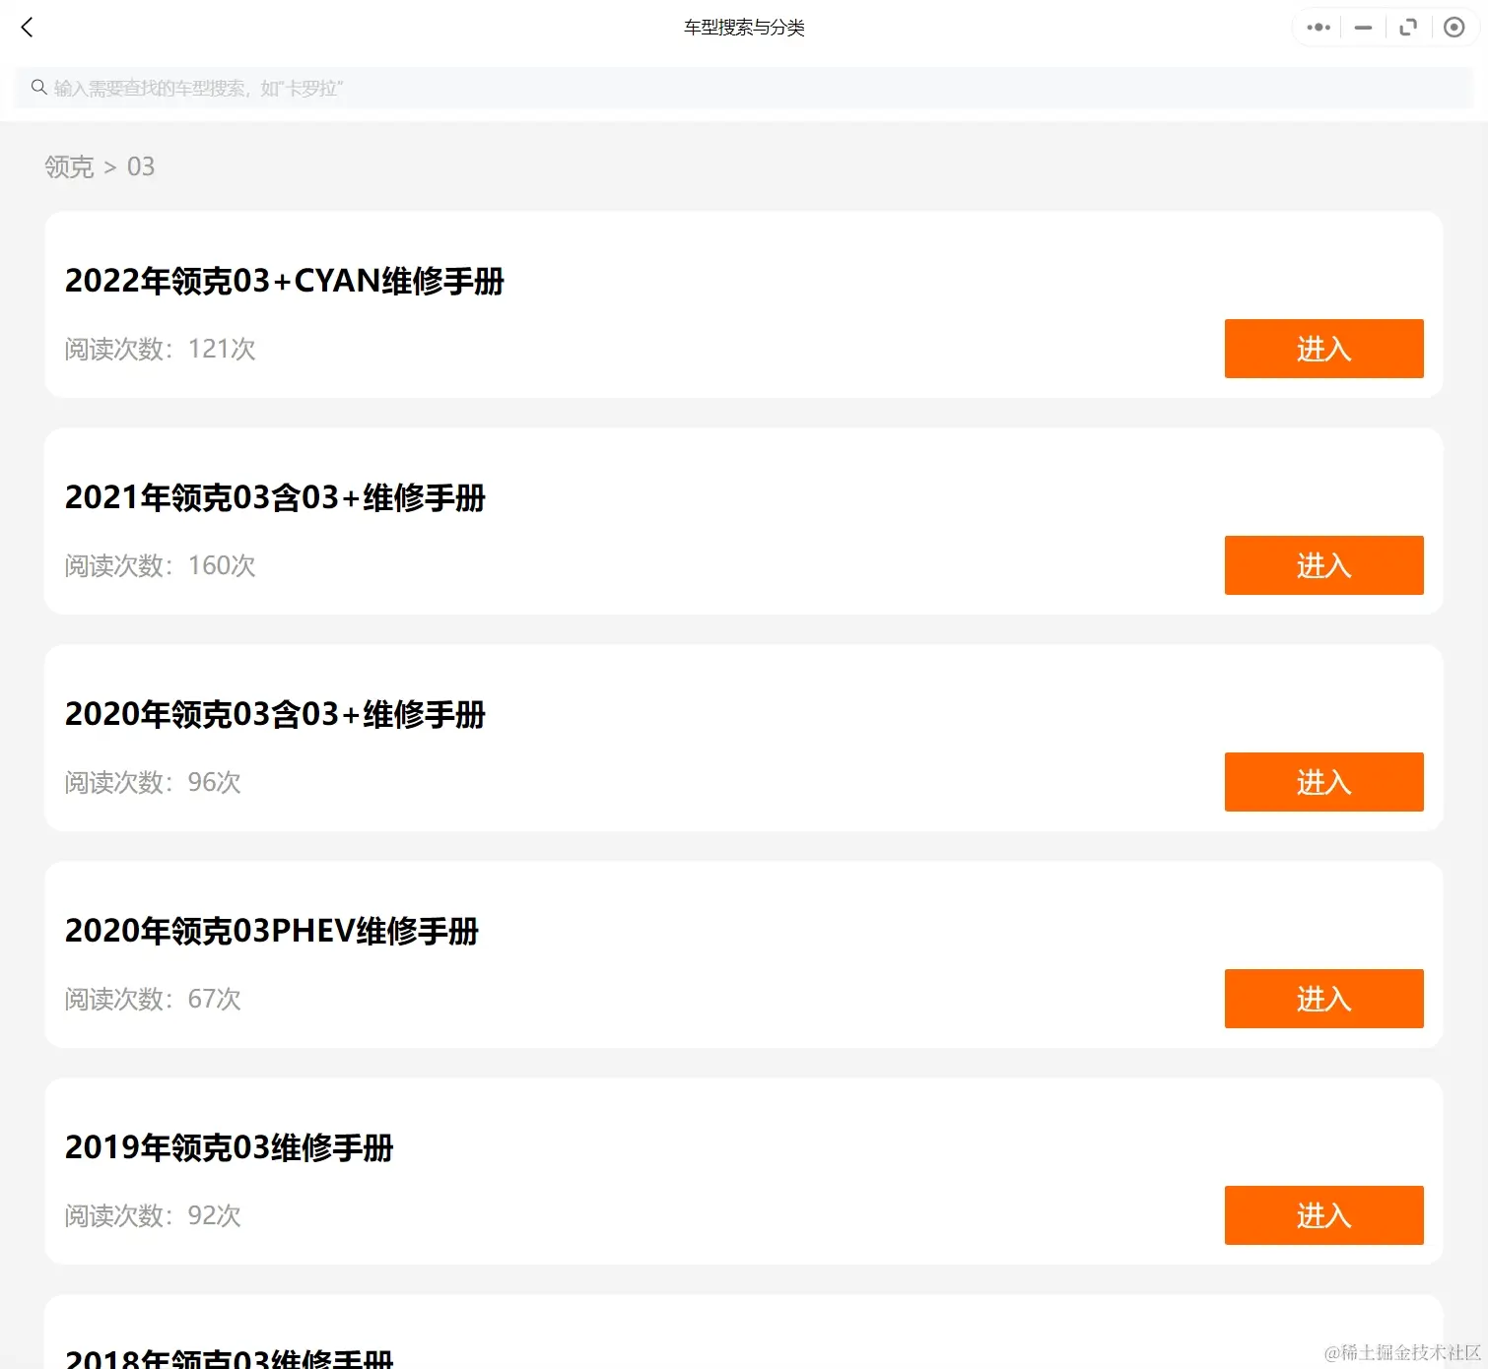Select the 2020年领克03PHEV维修手册 title
1488x1369 pixels.
click(271, 932)
